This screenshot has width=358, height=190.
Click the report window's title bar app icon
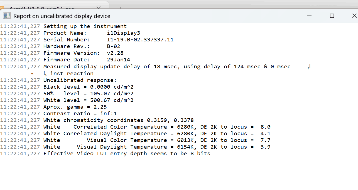coord(7,16)
